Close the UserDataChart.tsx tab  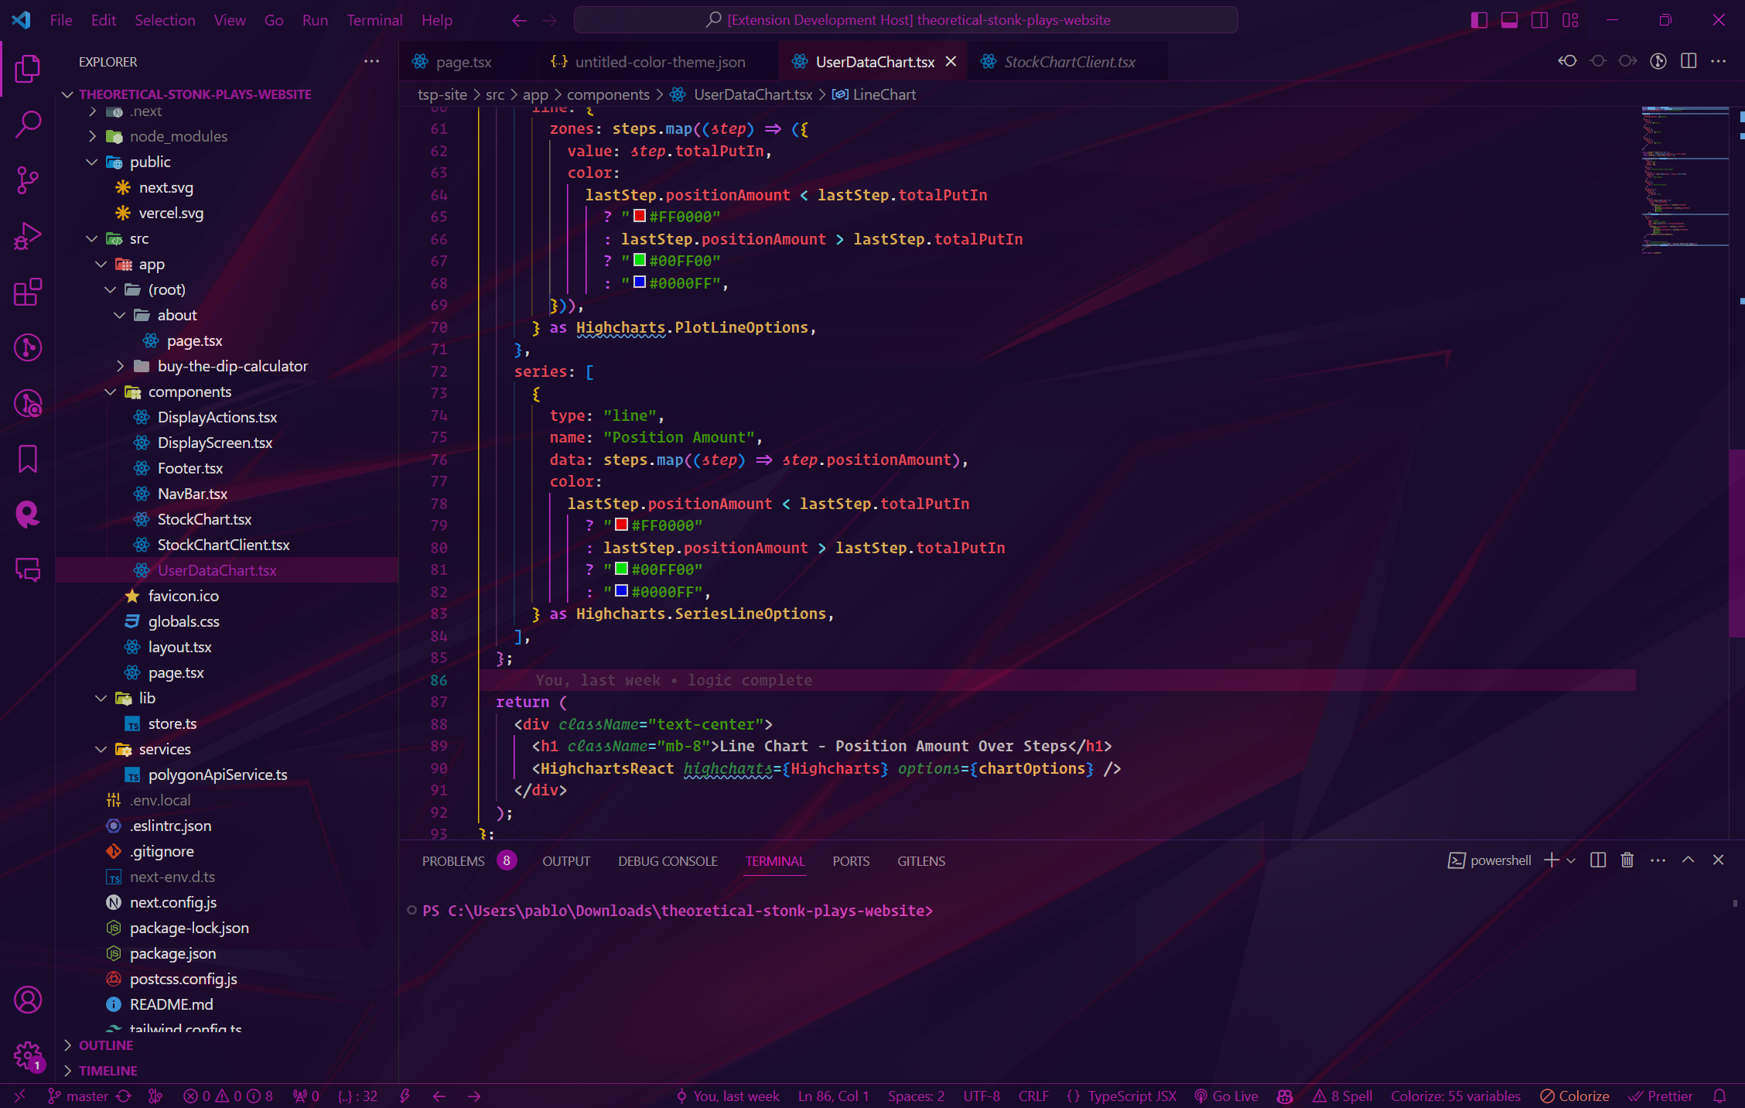951,61
